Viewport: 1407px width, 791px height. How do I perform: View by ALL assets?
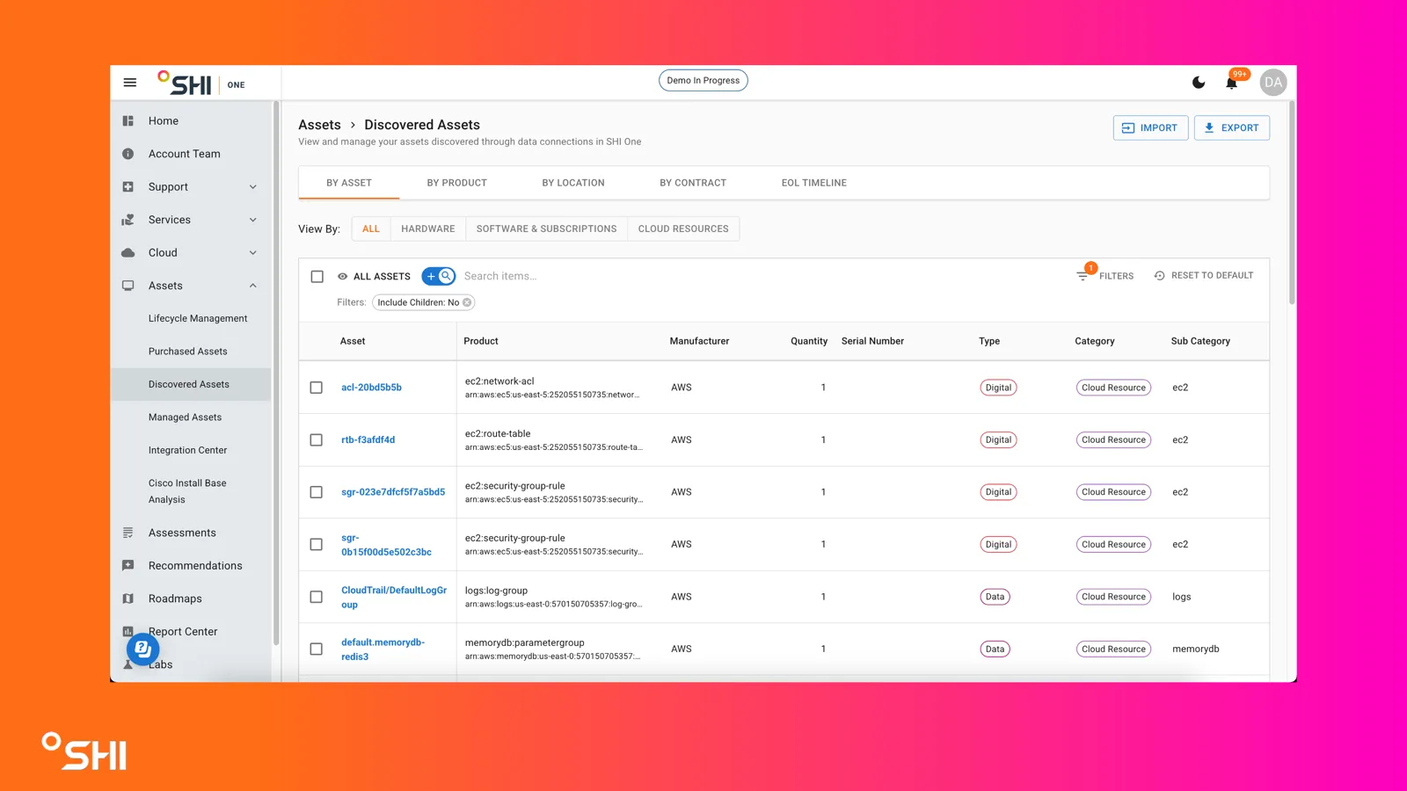(x=371, y=229)
